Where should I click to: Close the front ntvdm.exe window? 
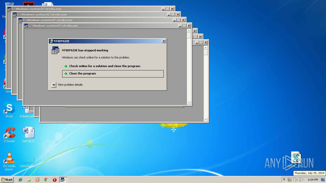[189, 26]
